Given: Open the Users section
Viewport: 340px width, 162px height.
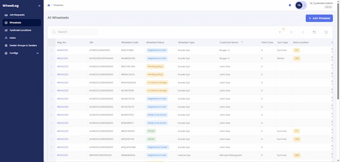Looking at the screenshot, I should click(x=22, y=38).
